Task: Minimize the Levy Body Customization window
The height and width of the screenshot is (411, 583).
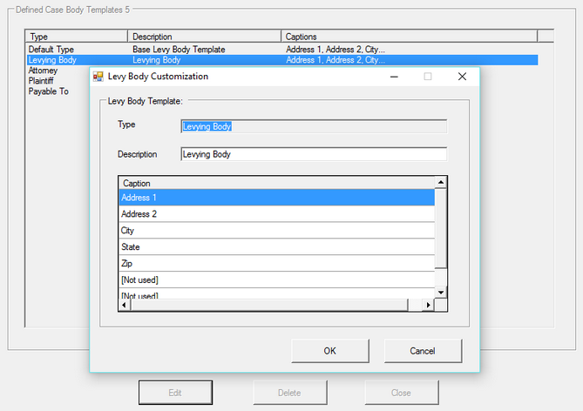Action: tap(394, 77)
